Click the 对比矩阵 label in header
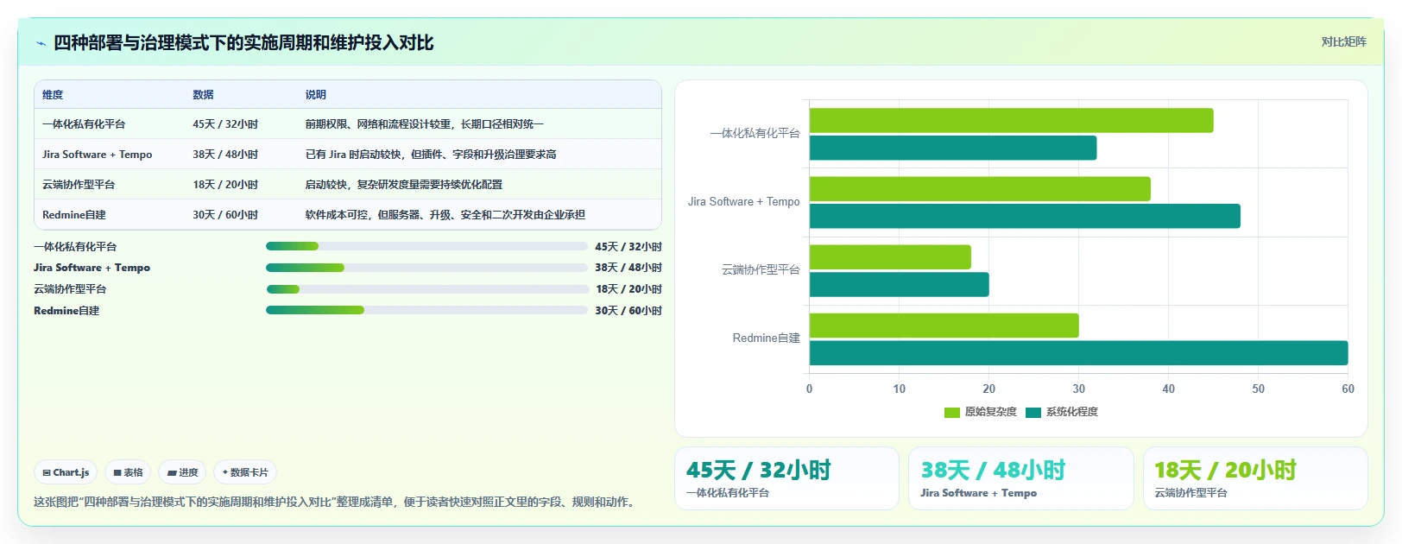Viewport: 1402px width, 544px height. [1343, 41]
